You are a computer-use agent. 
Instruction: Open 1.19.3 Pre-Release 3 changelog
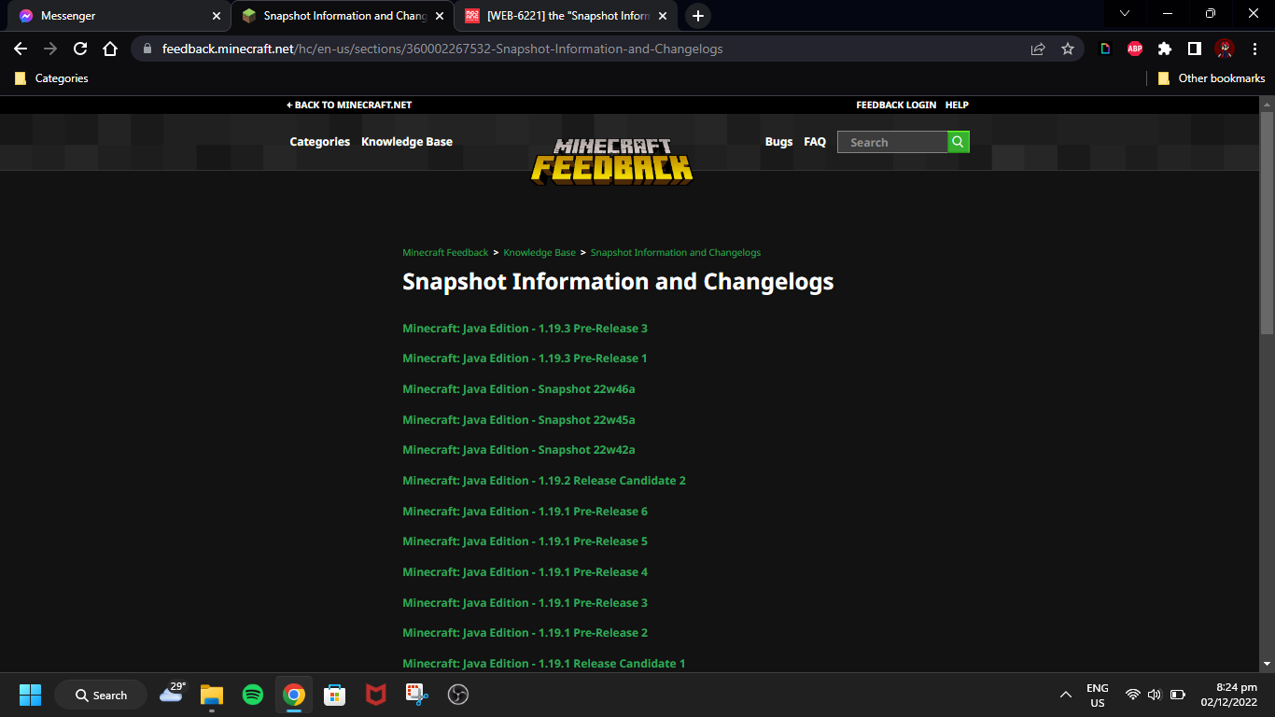pyautogui.click(x=525, y=329)
